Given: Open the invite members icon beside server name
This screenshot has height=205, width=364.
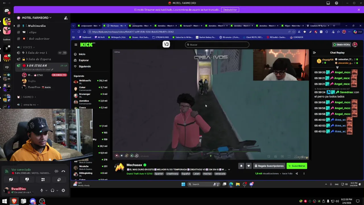Looking at the screenshot, I should pos(66,18).
